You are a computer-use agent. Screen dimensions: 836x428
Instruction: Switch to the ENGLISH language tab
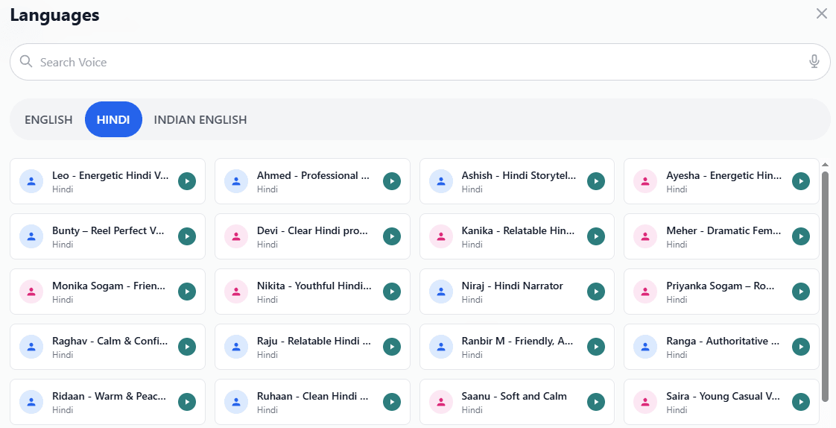pos(48,119)
